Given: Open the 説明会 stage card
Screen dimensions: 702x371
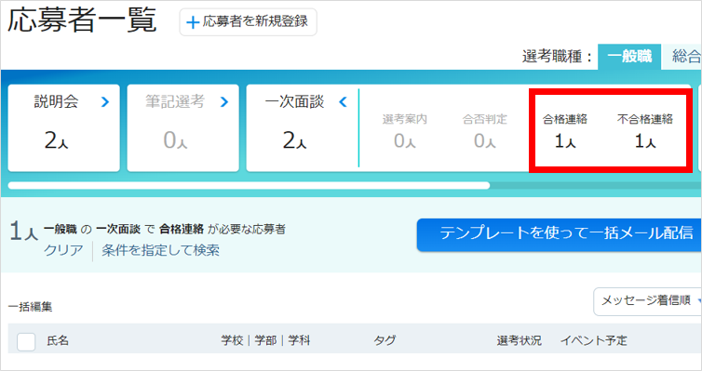Looking at the screenshot, I should point(63,127).
